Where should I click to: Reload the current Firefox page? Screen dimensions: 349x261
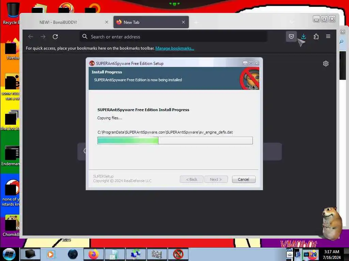56,37
